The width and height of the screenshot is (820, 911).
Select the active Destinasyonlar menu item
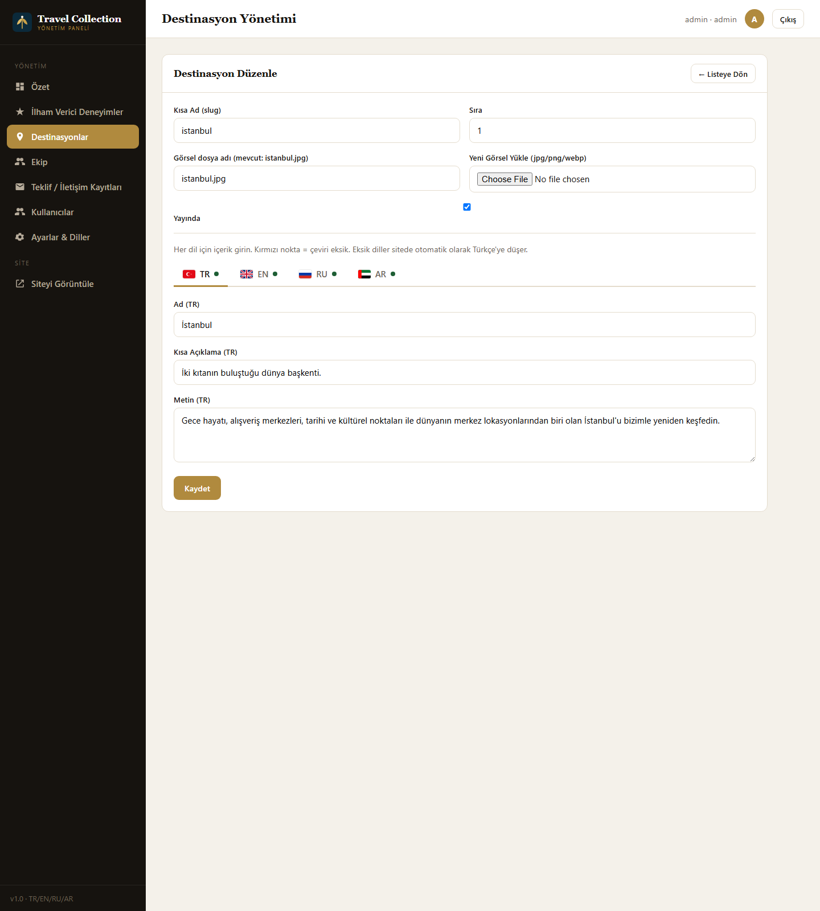click(73, 137)
